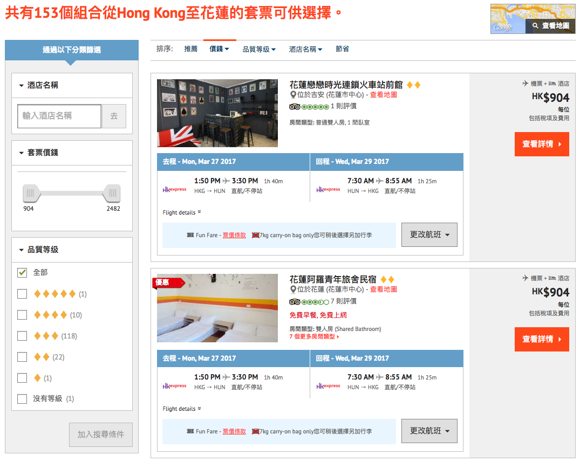
Task: Click the magnifier icon beside 查看地圖
Action: pyautogui.click(x=535, y=26)
